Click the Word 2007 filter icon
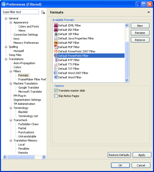Image resolution: width=154 pixels, height=172 pixels. tap(56, 73)
